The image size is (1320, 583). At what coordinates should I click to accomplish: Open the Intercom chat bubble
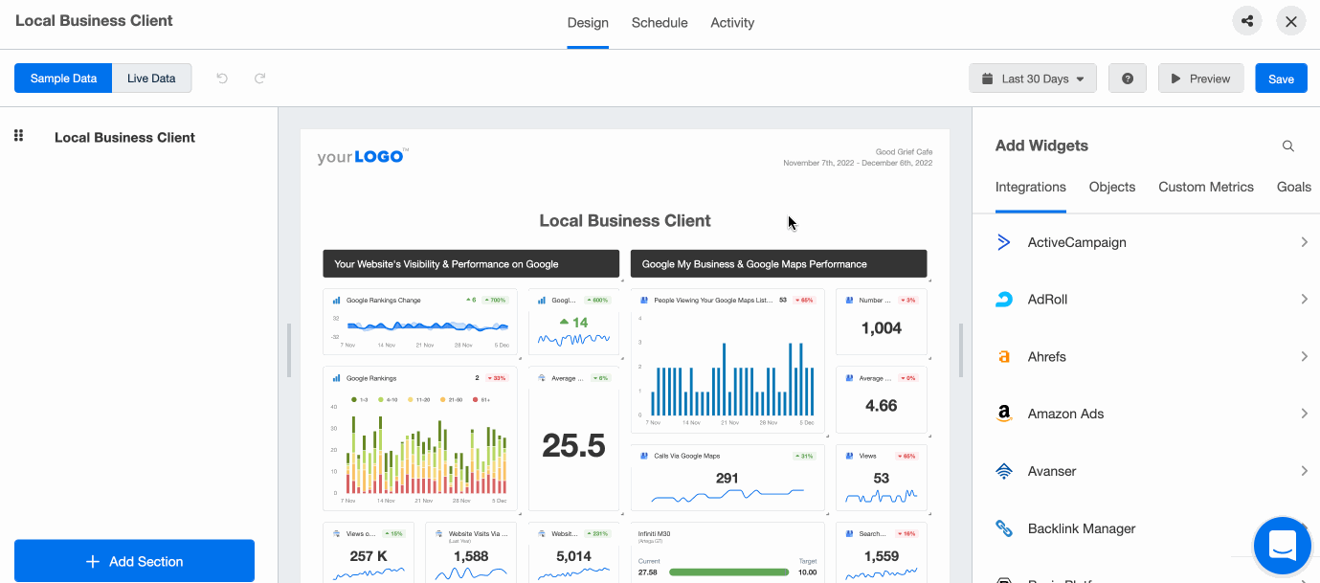(x=1282, y=546)
